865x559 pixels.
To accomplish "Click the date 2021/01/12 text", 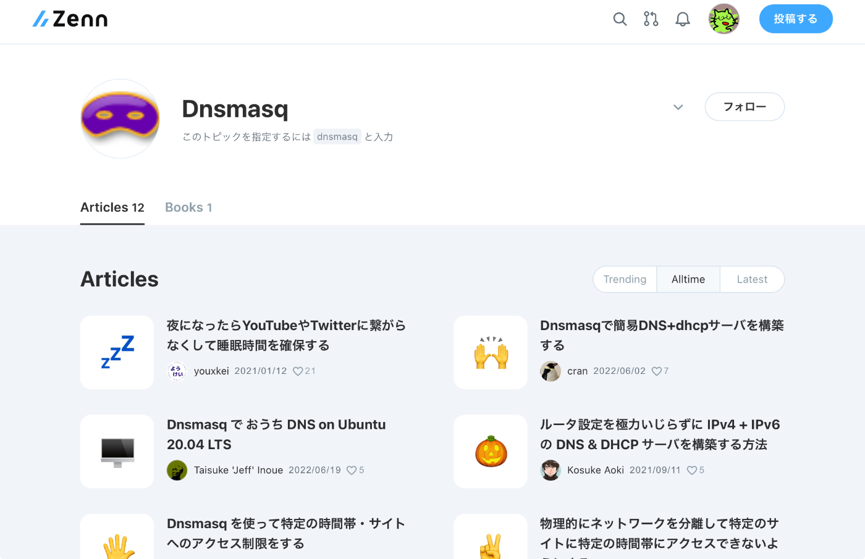I will coord(261,371).
